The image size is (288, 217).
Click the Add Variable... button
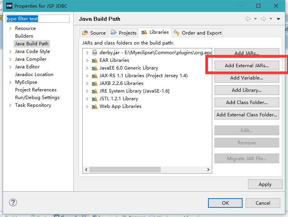[247, 78]
